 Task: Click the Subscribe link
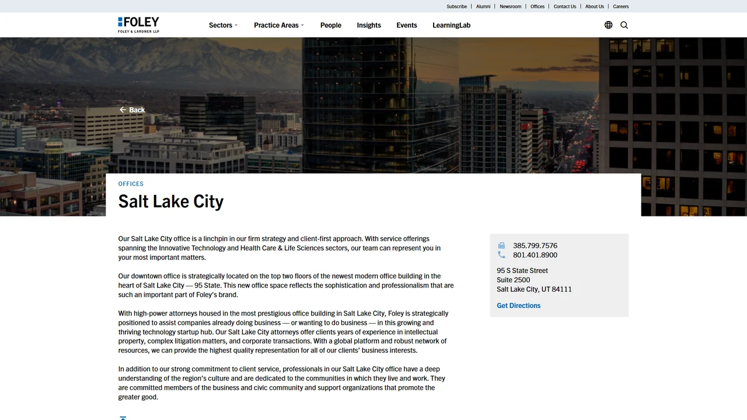(x=457, y=6)
